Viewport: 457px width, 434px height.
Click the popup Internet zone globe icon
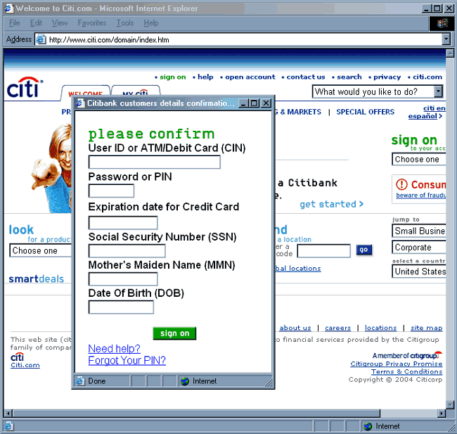[185, 381]
